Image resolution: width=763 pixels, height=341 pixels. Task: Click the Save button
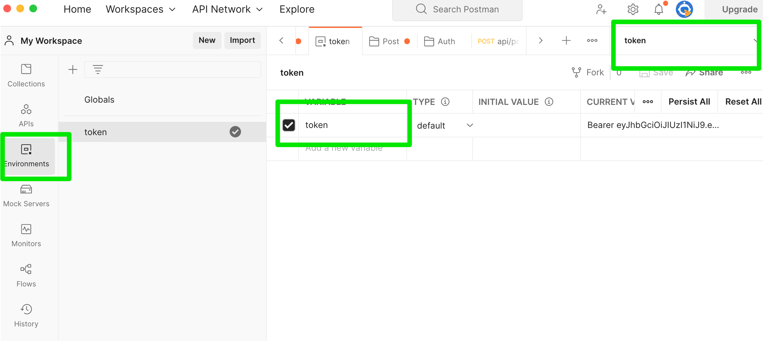tap(656, 73)
